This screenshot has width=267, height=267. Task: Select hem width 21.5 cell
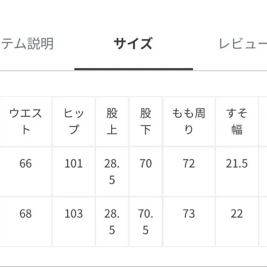[237, 164]
